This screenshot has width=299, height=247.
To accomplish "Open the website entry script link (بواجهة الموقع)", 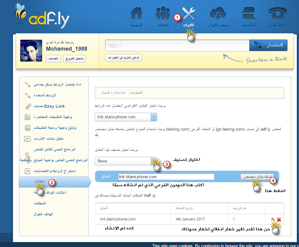I will (x=53, y=160).
